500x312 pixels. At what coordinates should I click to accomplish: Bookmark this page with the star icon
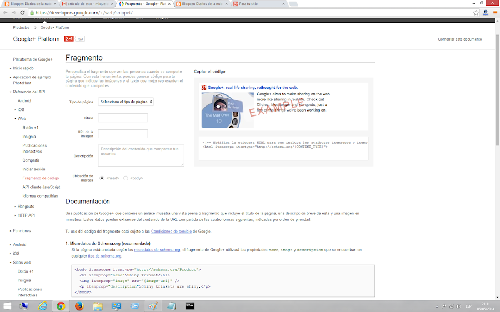pyautogui.click(x=476, y=13)
